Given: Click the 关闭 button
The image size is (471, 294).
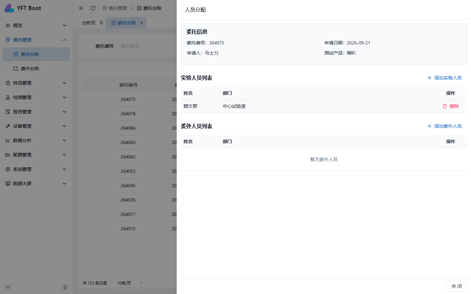Looking at the screenshot, I should coord(457,286).
